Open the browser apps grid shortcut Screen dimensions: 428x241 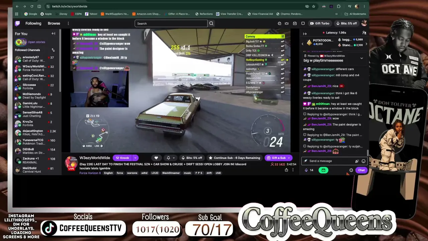click(x=17, y=14)
